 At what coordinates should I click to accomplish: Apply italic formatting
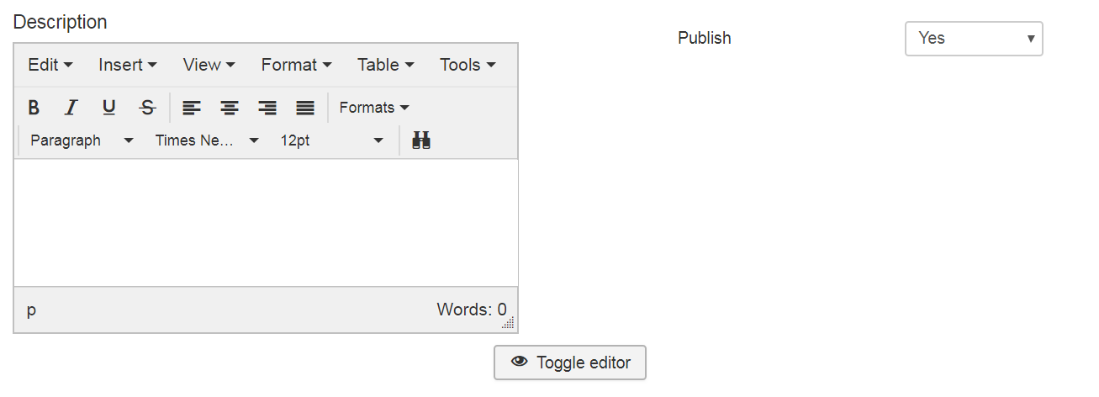coord(71,108)
